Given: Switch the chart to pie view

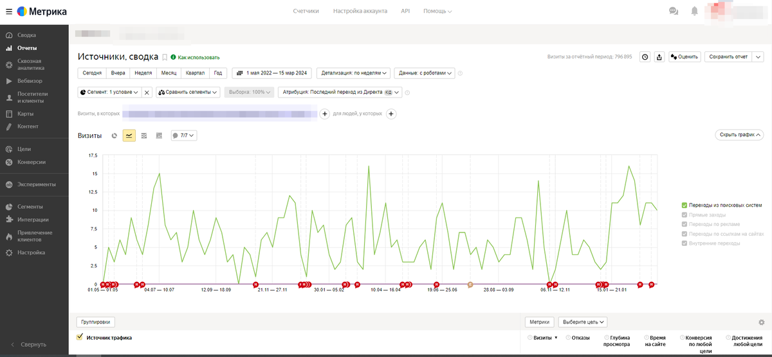Looking at the screenshot, I should point(115,135).
